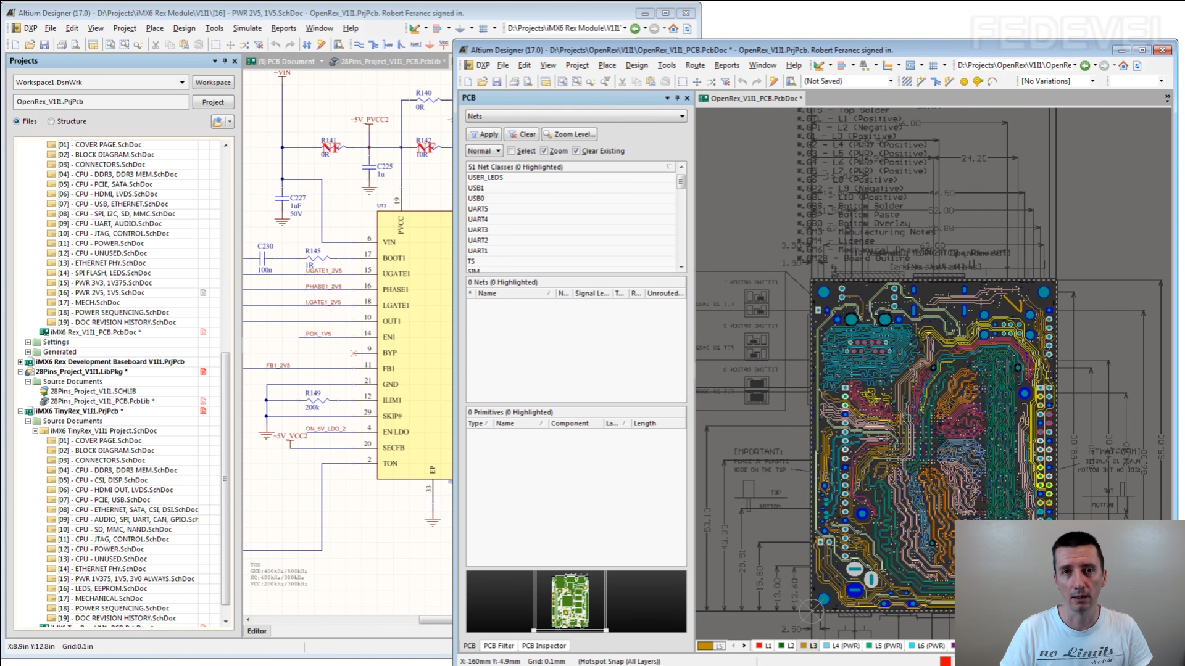
Task: Click the Place Net Label icon
Action: [415, 44]
